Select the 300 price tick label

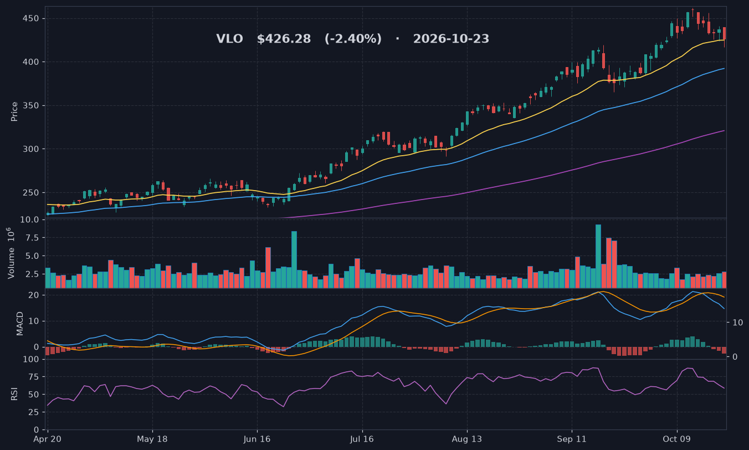click(30, 149)
